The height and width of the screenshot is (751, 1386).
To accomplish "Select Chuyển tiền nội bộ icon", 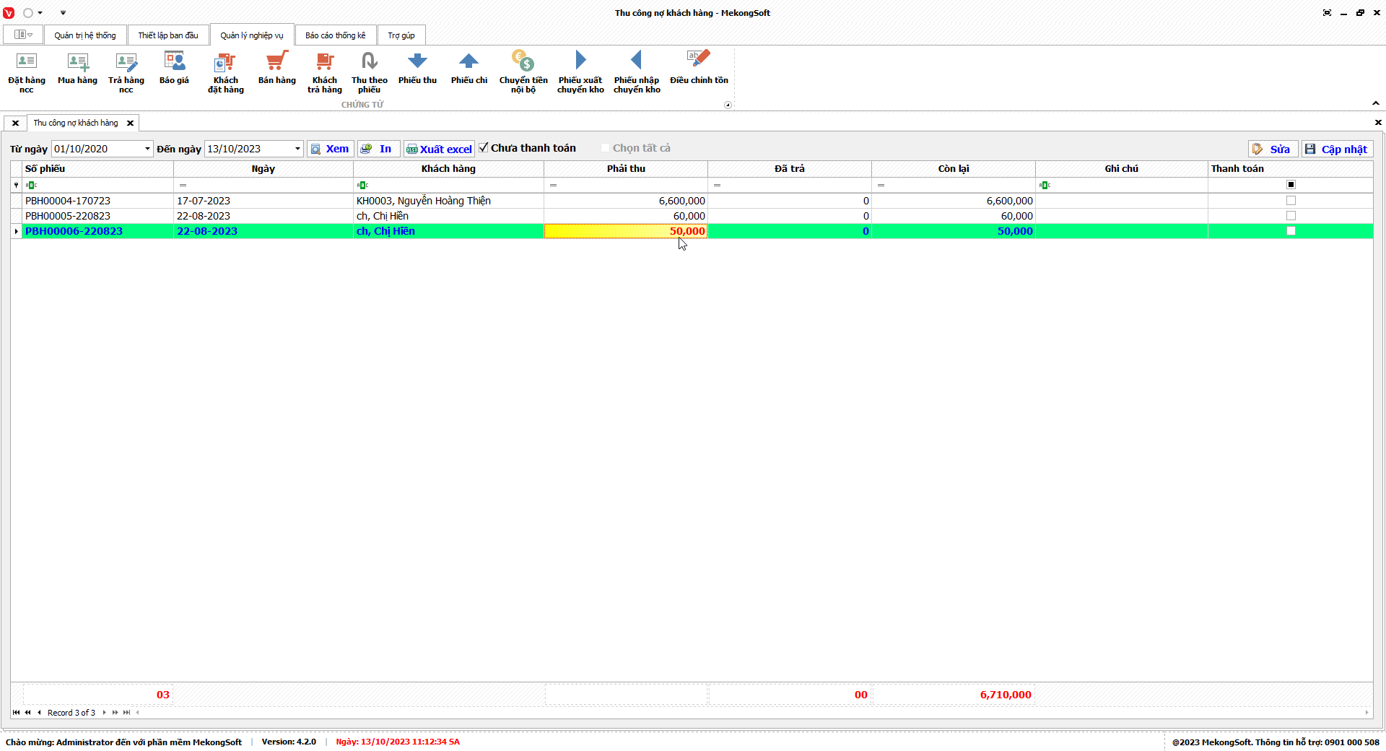I will coord(523,70).
